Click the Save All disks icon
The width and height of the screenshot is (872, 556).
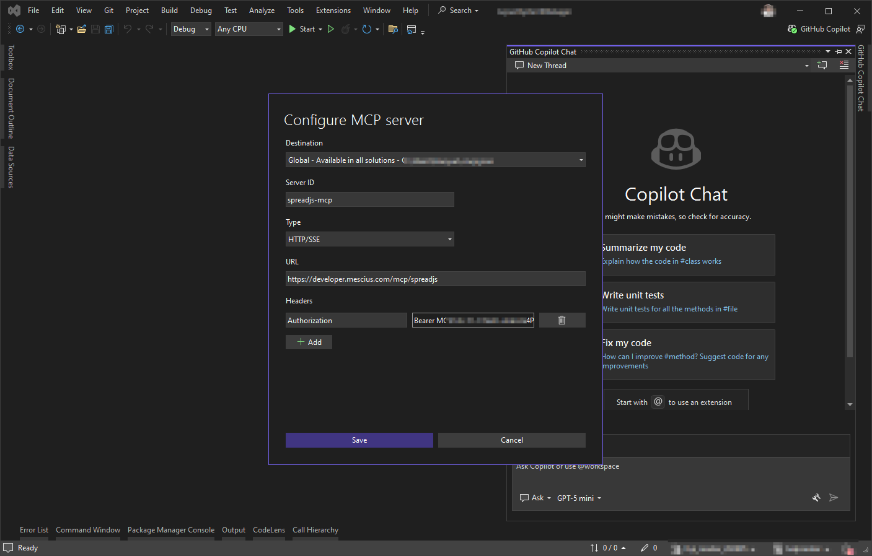pyautogui.click(x=109, y=29)
